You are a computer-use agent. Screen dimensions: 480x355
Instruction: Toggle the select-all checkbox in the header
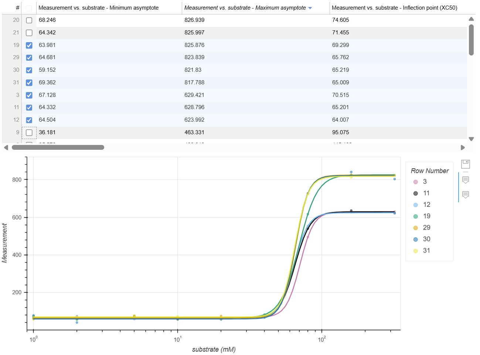click(x=29, y=7)
